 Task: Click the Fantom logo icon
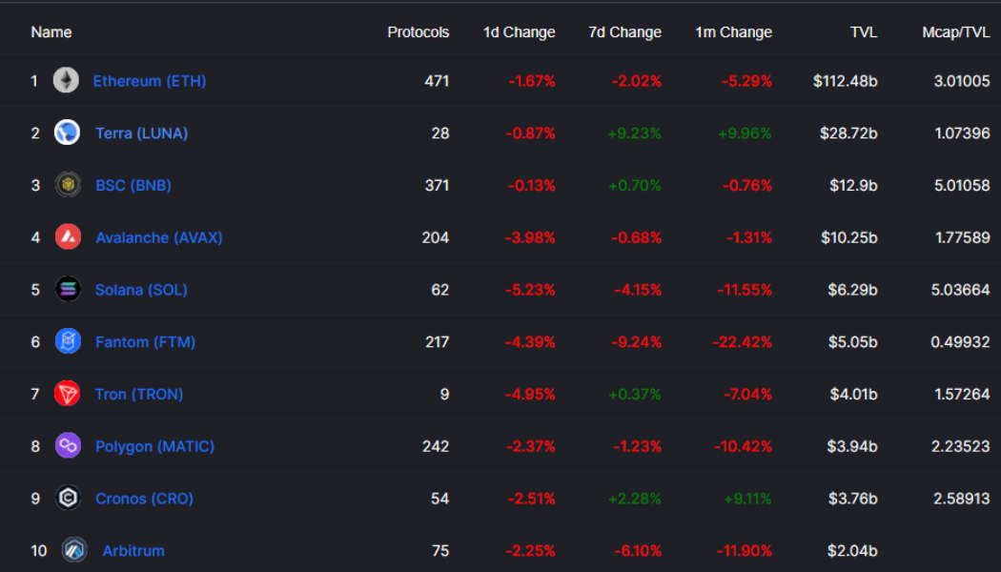click(x=68, y=341)
